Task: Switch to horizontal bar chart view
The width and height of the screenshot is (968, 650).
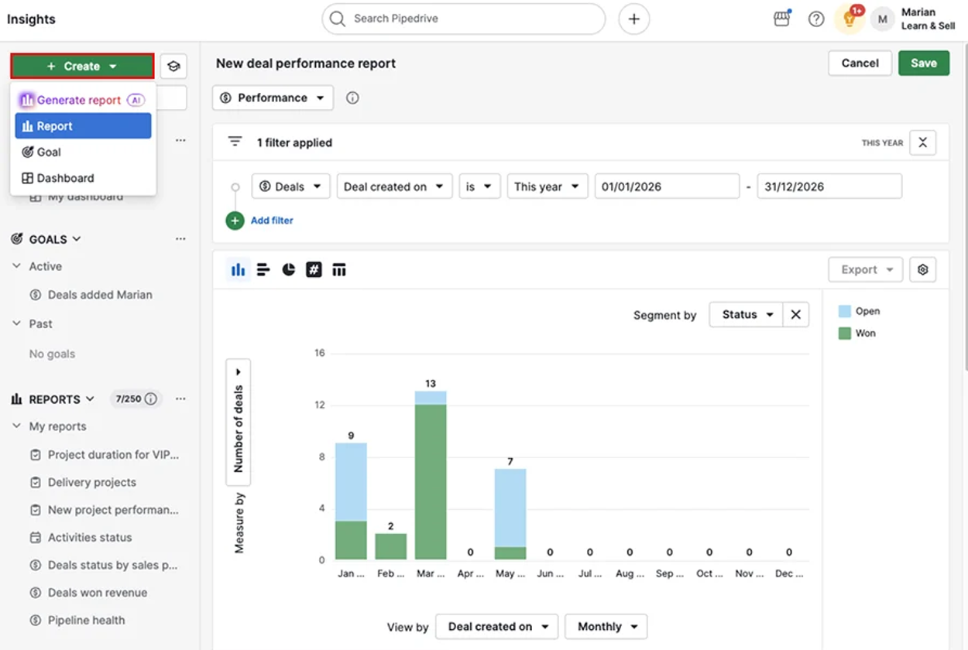Action: (x=263, y=269)
